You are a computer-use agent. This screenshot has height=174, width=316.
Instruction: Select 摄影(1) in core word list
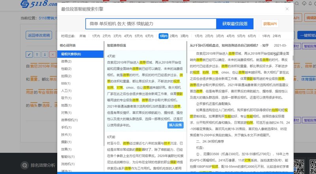point(66,142)
